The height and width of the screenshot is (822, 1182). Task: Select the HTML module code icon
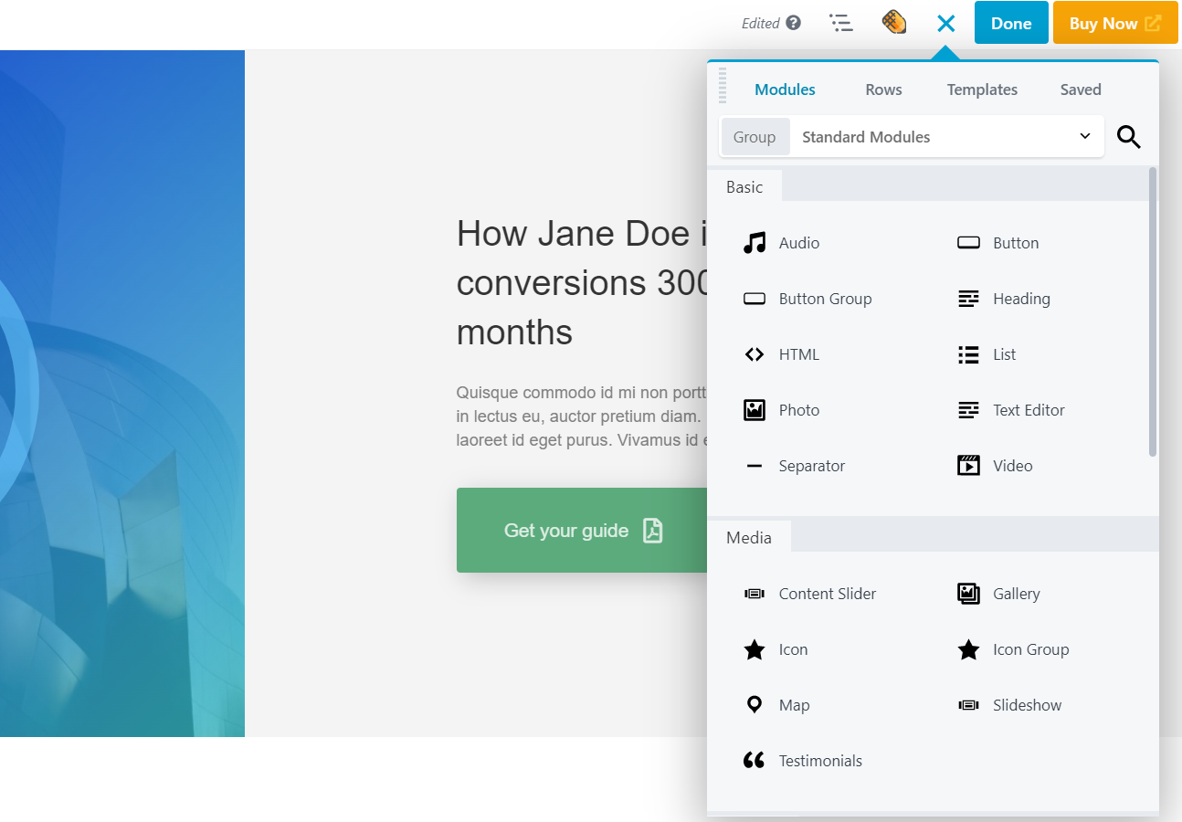755,354
